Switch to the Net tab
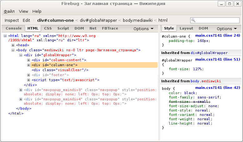The width and height of the screenshot is (243, 142). (x=93, y=28)
